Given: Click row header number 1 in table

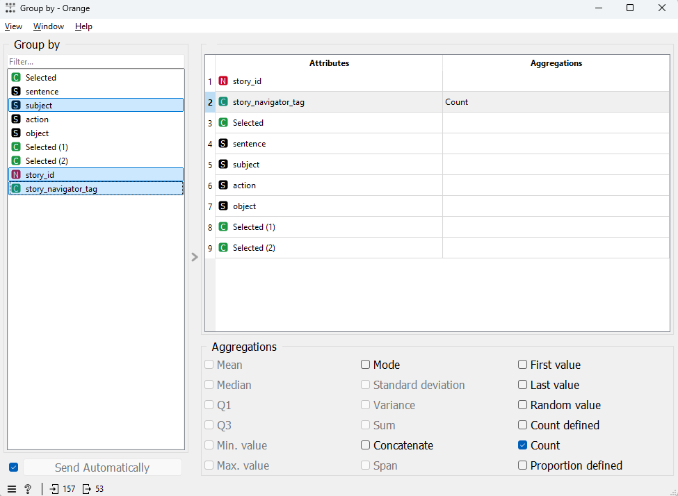Looking at the screenshot, I should point(210,81).
